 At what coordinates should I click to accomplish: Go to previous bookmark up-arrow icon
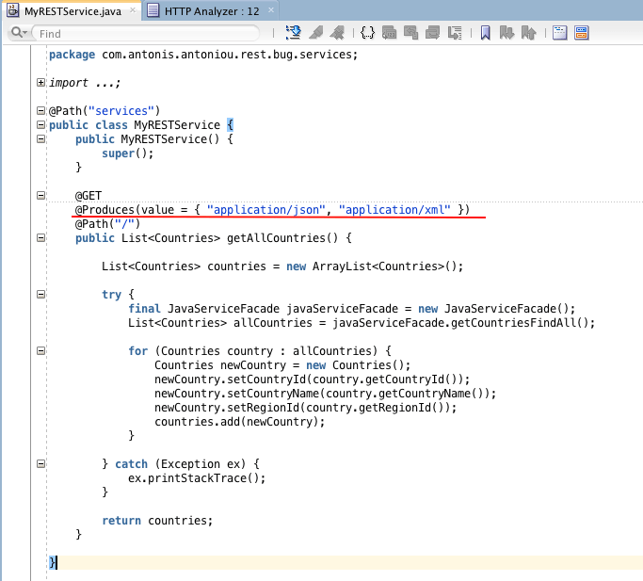(528, 32)
